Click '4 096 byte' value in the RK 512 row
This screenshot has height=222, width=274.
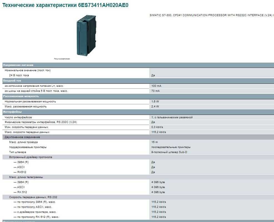point(158,192)
